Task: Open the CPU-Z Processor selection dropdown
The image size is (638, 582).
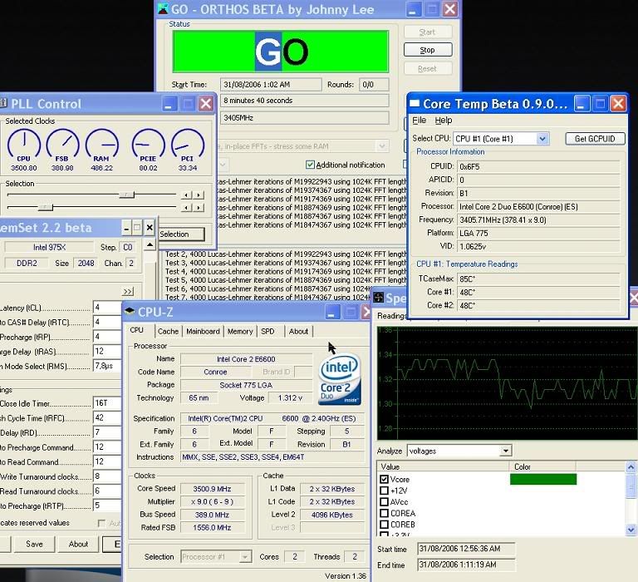Action: [x=245, y=557]
